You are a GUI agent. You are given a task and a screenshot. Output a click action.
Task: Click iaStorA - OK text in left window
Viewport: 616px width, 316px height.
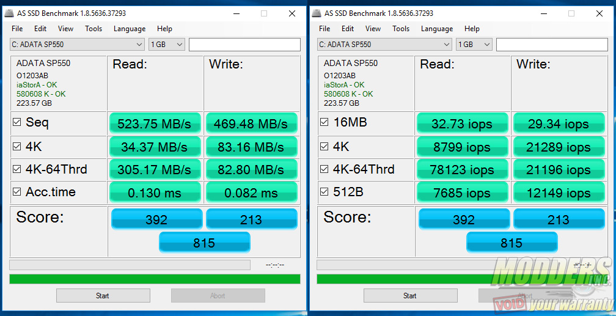click(x=37, y=85)
